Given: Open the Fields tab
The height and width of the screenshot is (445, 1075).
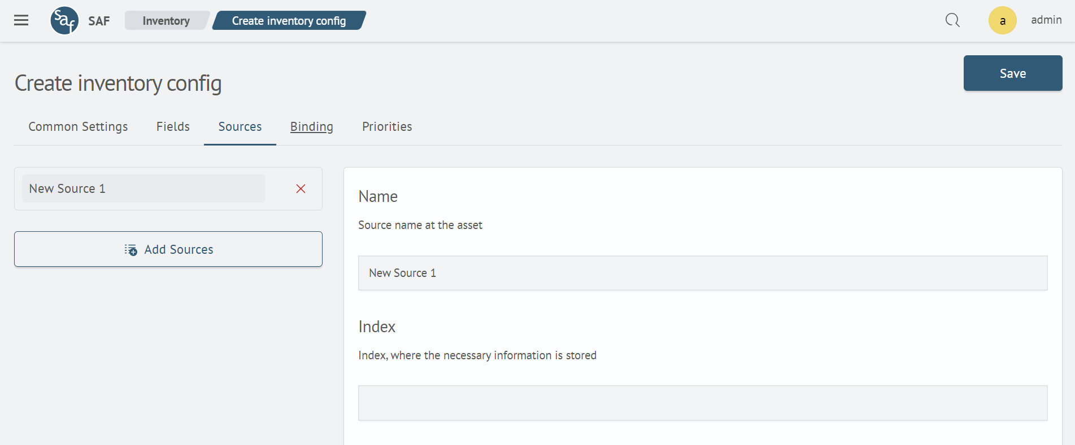Looking at the screenshot, I should pyautogui.click(x=173, y=126).
